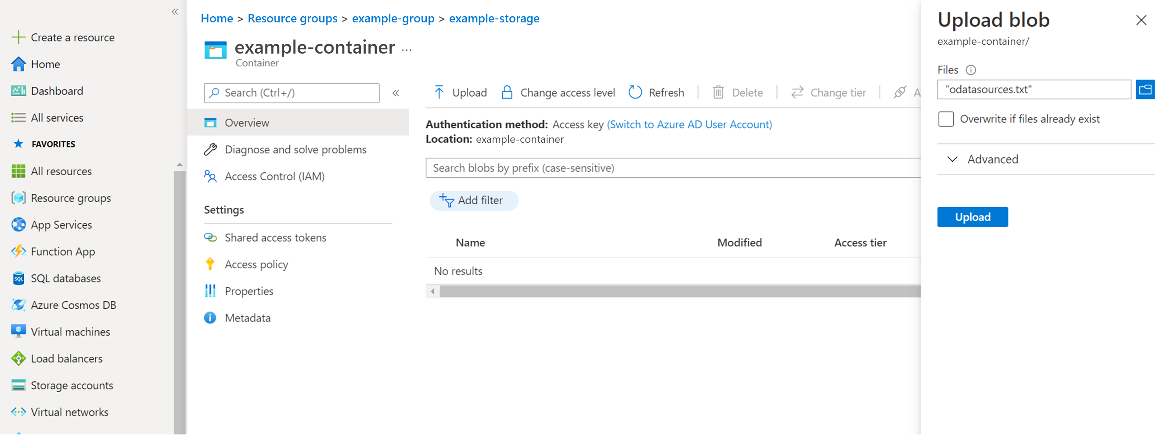Collapse the container menu pane

396,93
